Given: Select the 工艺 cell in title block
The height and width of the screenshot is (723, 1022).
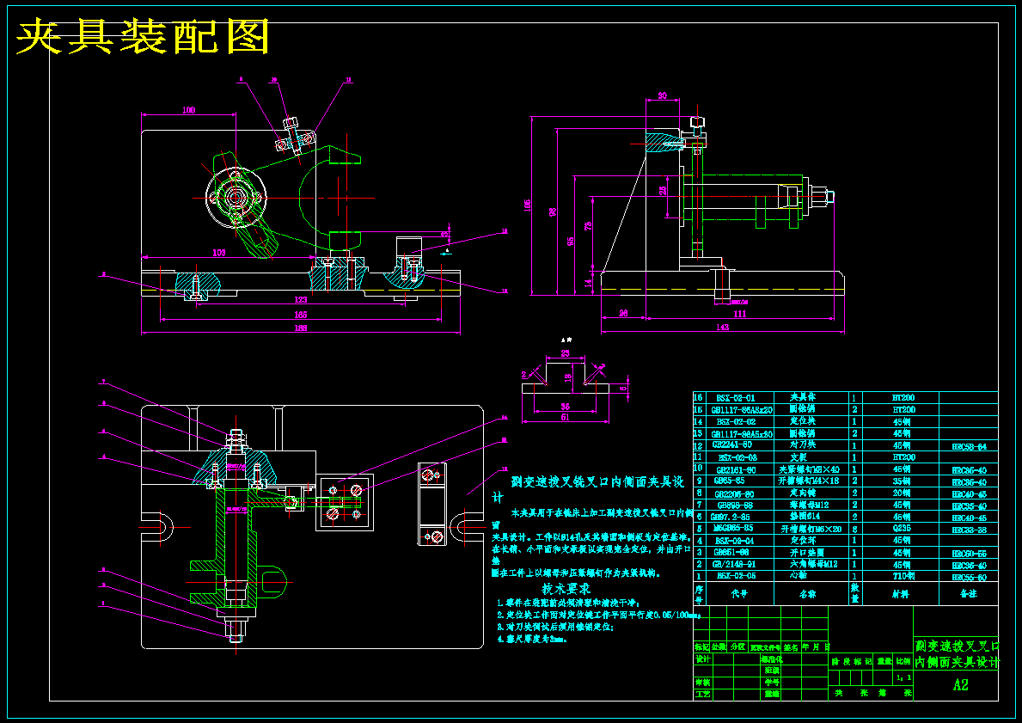Looking at the screenshot, I should [x=702, y=695].
